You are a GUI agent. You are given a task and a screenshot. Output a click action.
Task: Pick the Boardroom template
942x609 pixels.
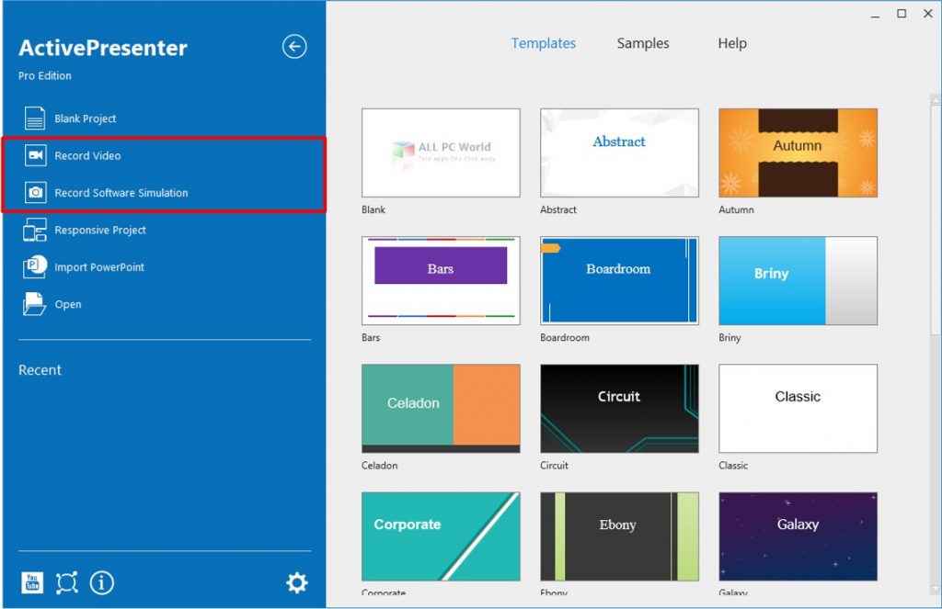click(618, 280)
